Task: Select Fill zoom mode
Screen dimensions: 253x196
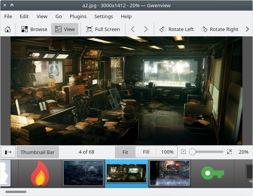Action: (146, 152)
